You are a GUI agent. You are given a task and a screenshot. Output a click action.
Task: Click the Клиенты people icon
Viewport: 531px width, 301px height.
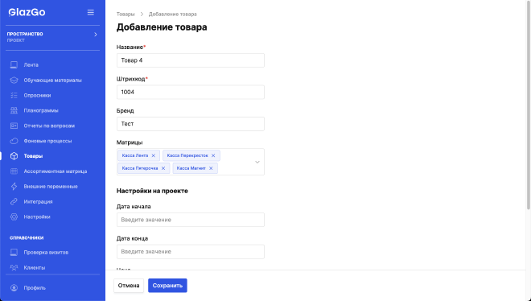tap(14, 267)
